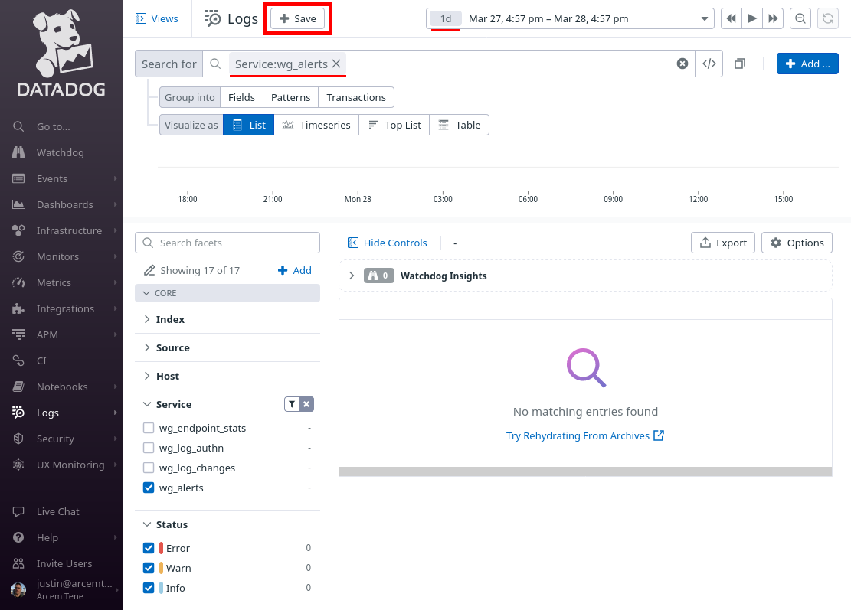Save the current log view
Image resolution: width=851 pixels, height=610 pixels.
tap(297, 18)
